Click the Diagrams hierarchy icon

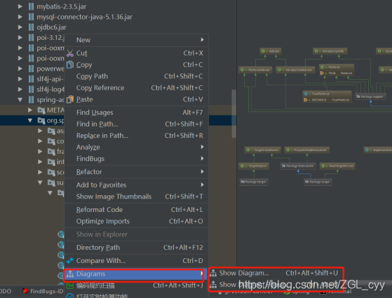pyautogui.click(x=70, y=274)
